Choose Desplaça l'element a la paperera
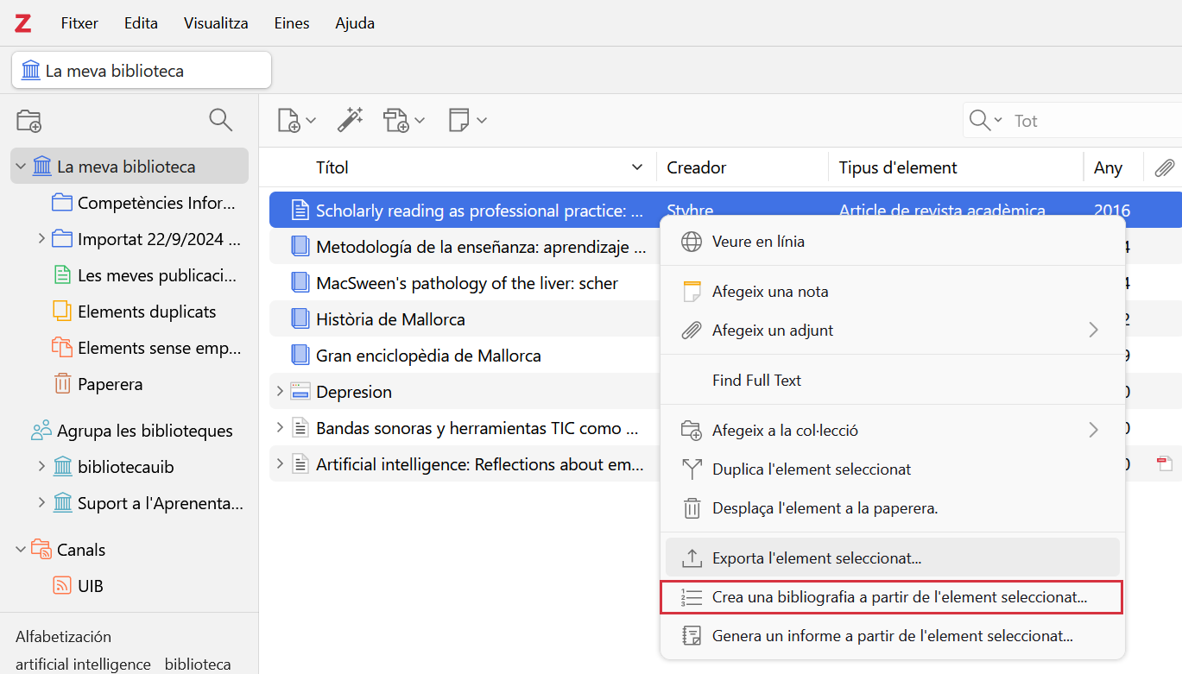Screen dimensions: 1182x674 (893, 508)
